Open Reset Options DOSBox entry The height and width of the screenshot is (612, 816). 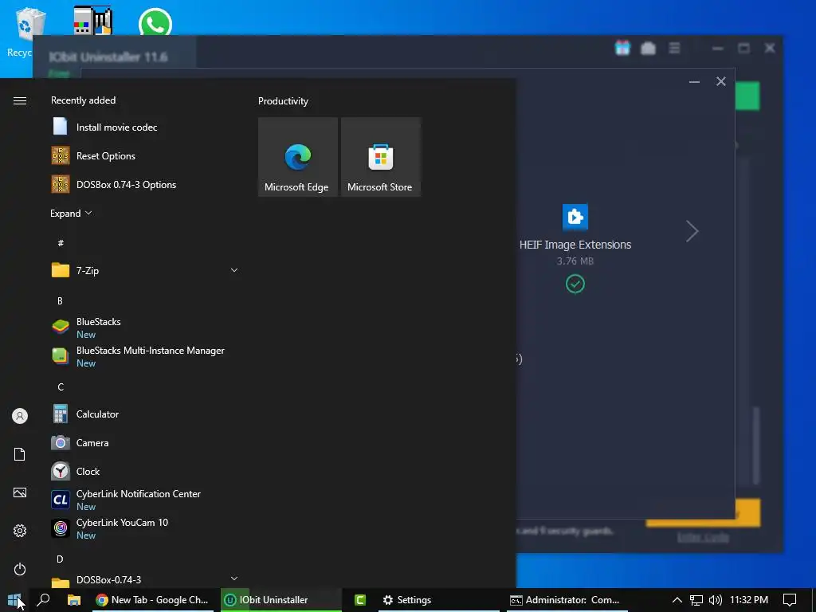[144, 155]
